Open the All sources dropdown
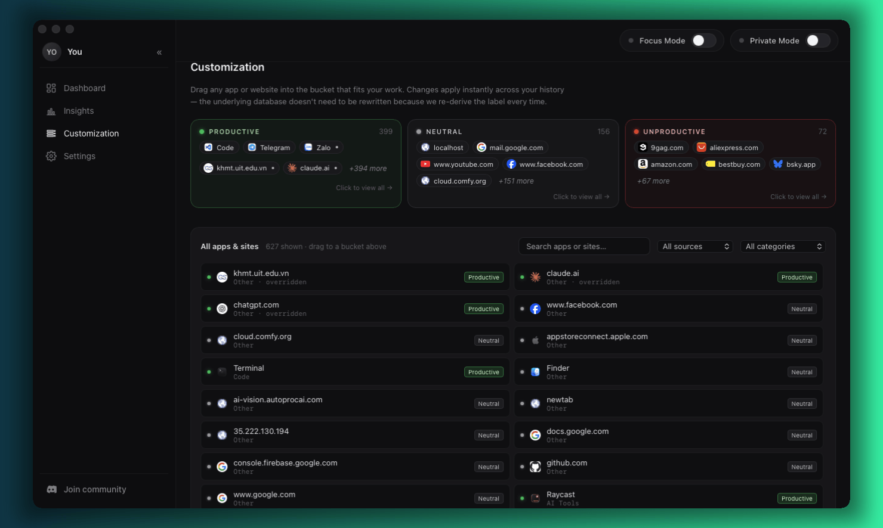Viewport: 883px width, 528px height. [695, 247]
